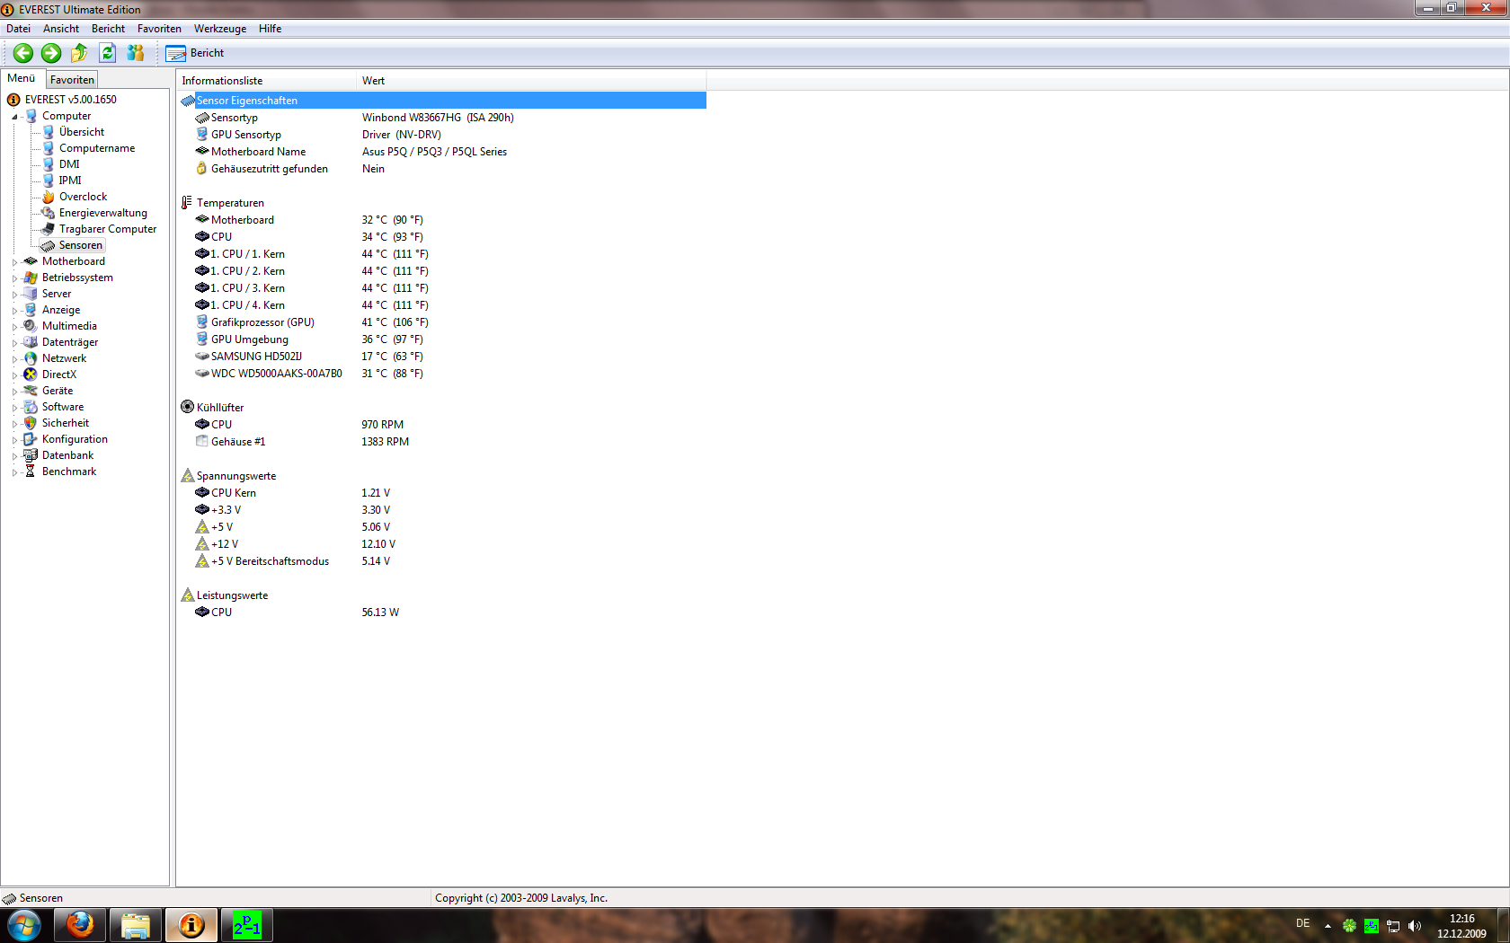Click the Software tree icon

[x=31, y=407]
